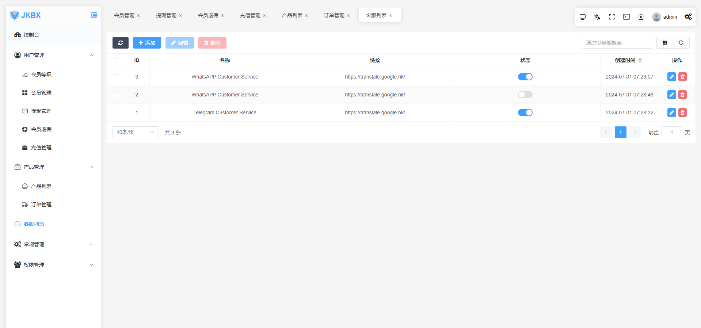701x328 pixels.
Task: Close the 产品列表 tab
Action: coord(307,15)
